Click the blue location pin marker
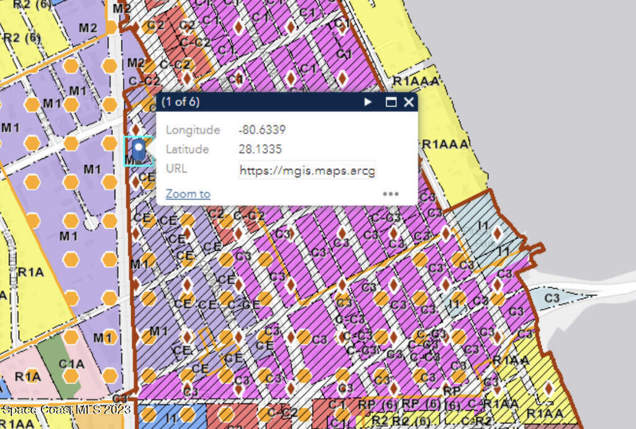This screenshot has height=429, width=636. point(139,150)
